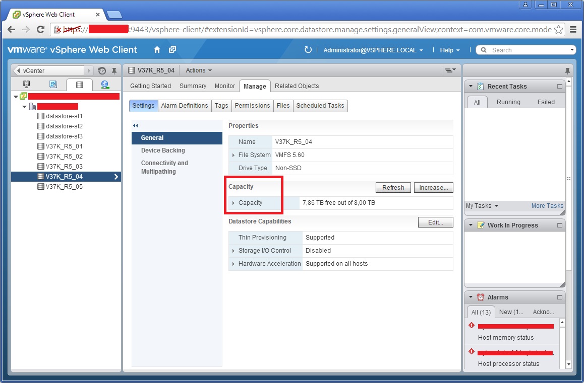The width and height of the screenshot is (584, 383).
Task: Maximize Alarms panel
Action: (559, 297)
